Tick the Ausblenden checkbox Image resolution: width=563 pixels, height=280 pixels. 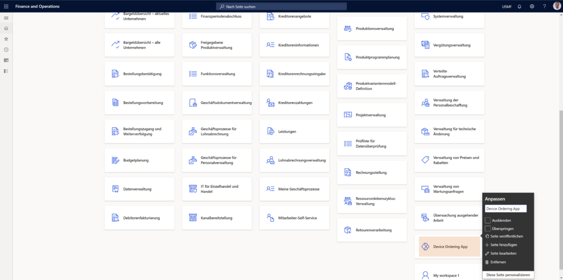pyautogui.click(x=488, y=220)
